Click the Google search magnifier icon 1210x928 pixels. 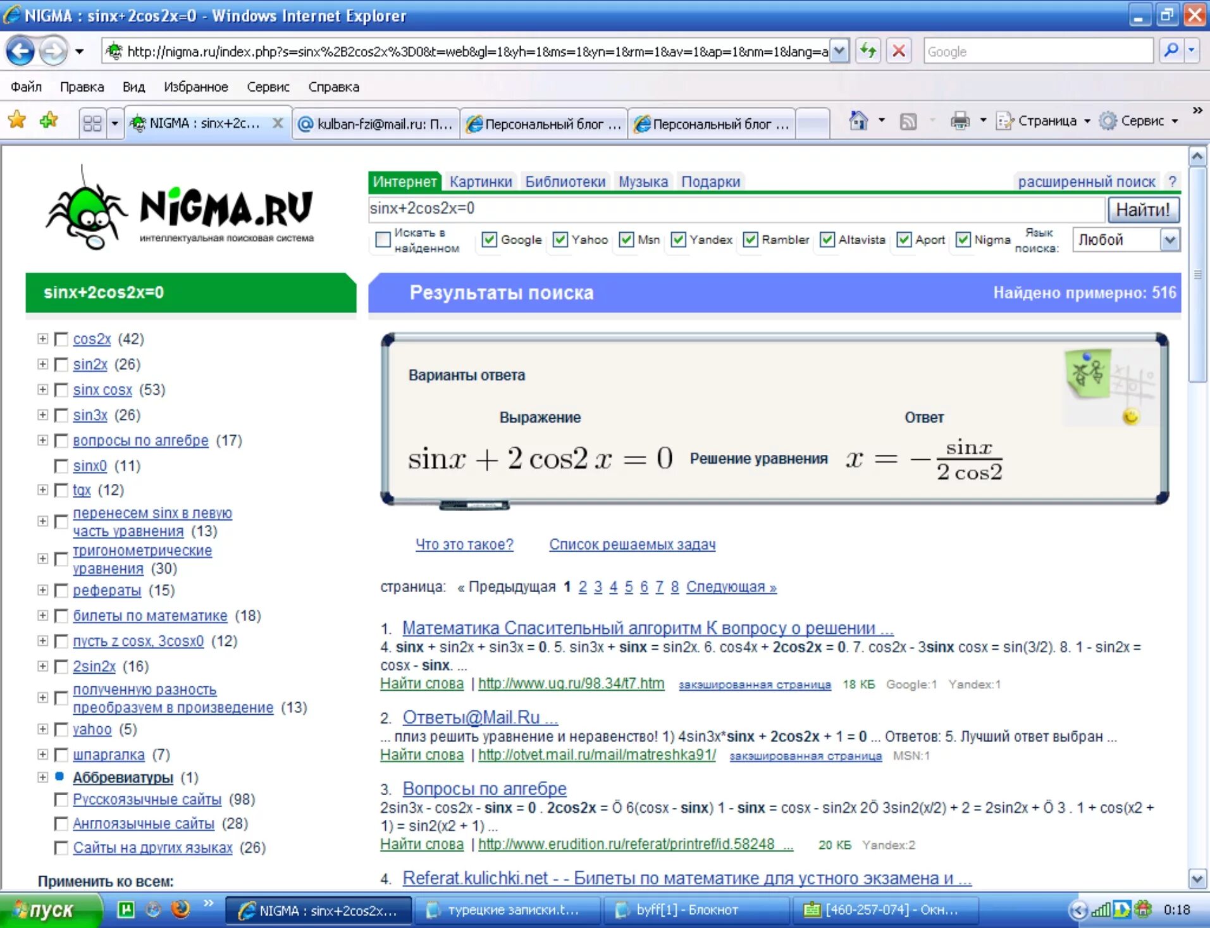[x=1171, y=51]
